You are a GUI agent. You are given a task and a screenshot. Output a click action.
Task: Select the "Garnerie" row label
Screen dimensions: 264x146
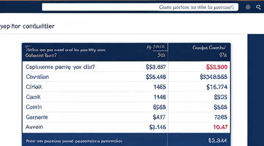[37, 118]
